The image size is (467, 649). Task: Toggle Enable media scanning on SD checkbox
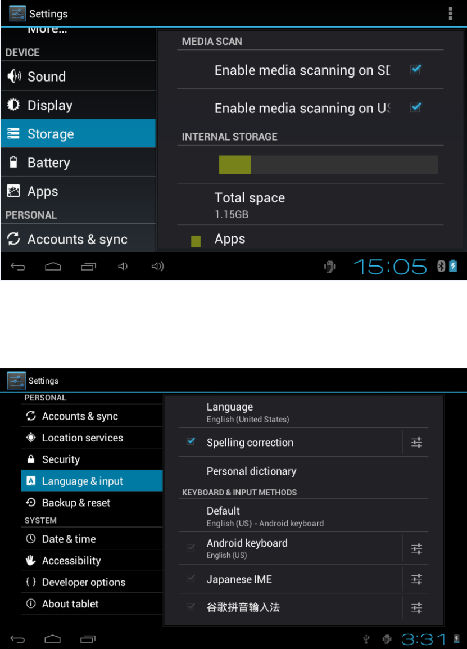pyautogui.click(x=416, y=70)
